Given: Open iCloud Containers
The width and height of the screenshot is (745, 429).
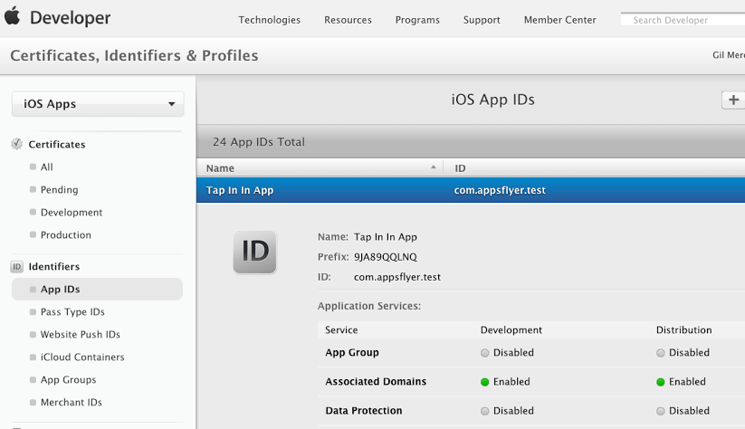Looking at the screenshot, I should point(82,357).
